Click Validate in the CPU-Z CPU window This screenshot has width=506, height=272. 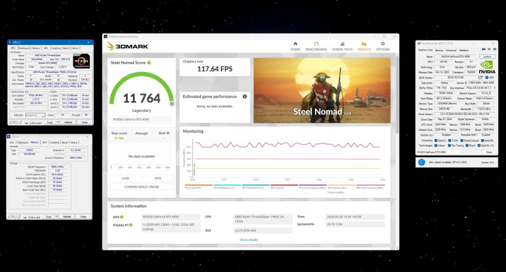pyautogui.click(x=68, y=122)
